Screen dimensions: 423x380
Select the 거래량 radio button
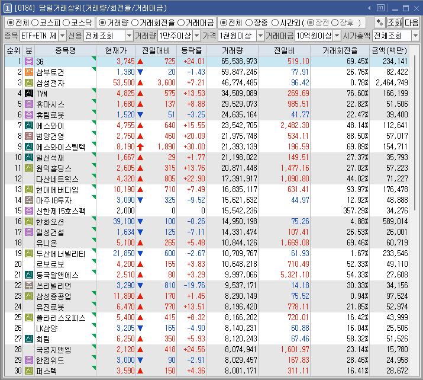[102, 23]
